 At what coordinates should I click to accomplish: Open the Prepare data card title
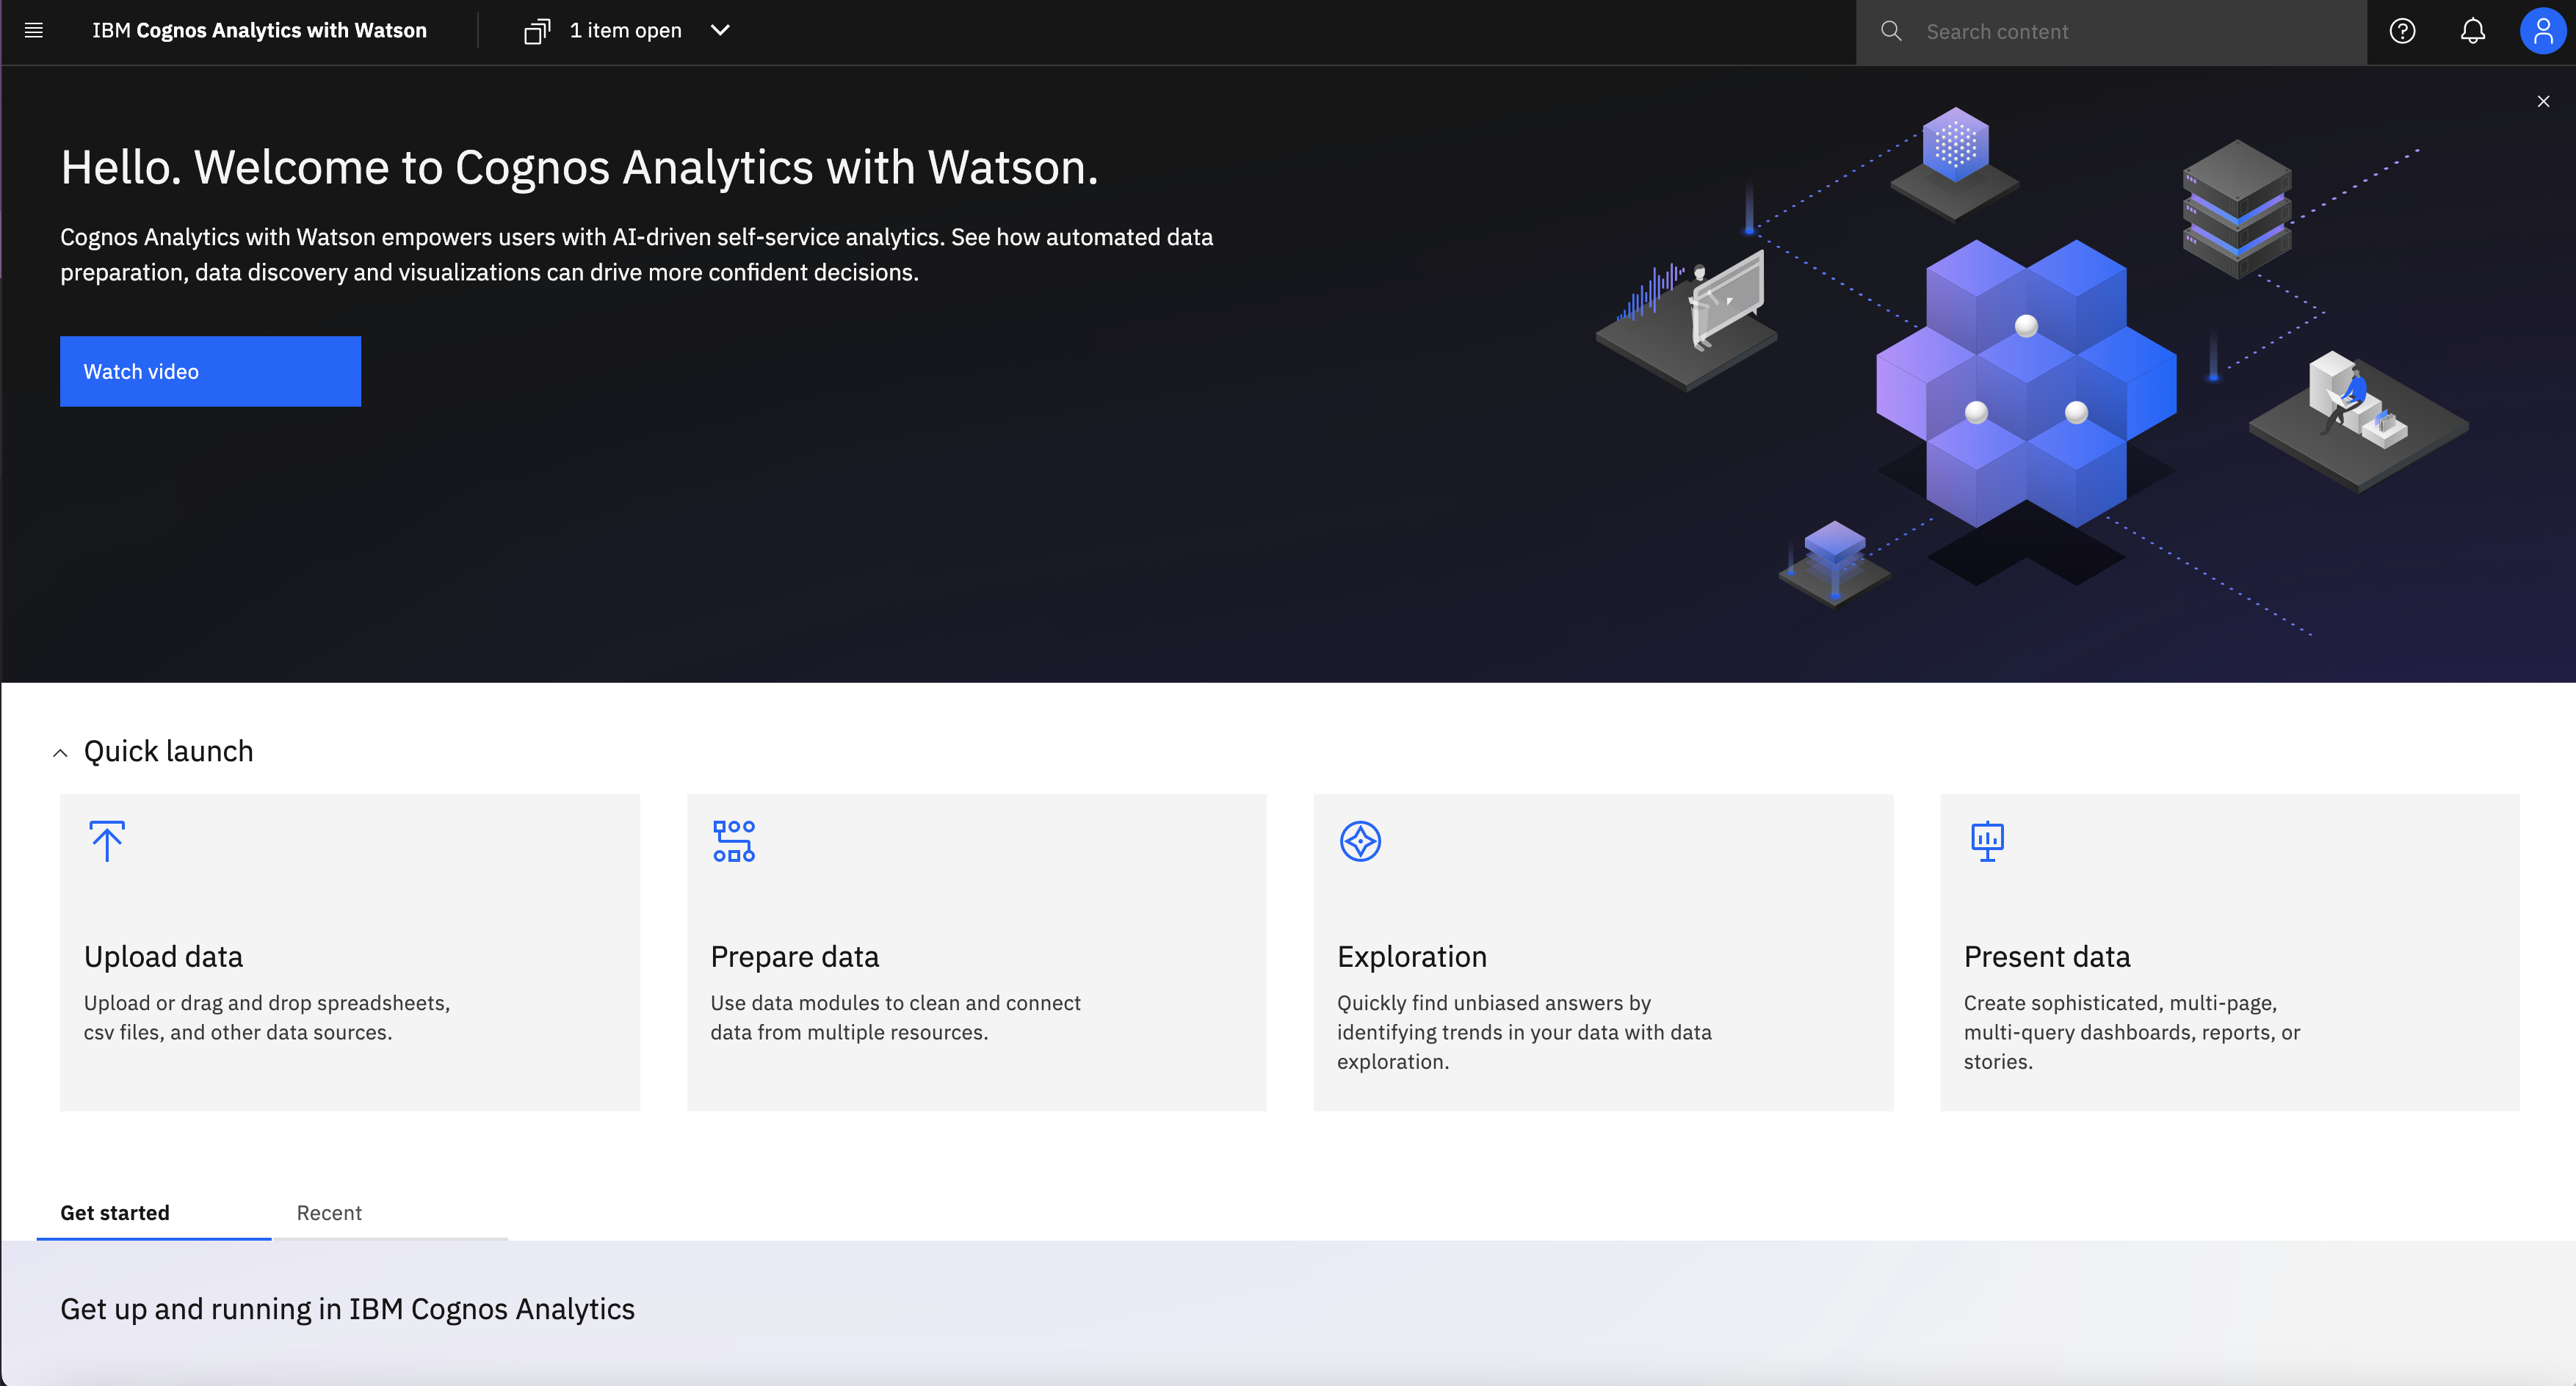[795, 957]
